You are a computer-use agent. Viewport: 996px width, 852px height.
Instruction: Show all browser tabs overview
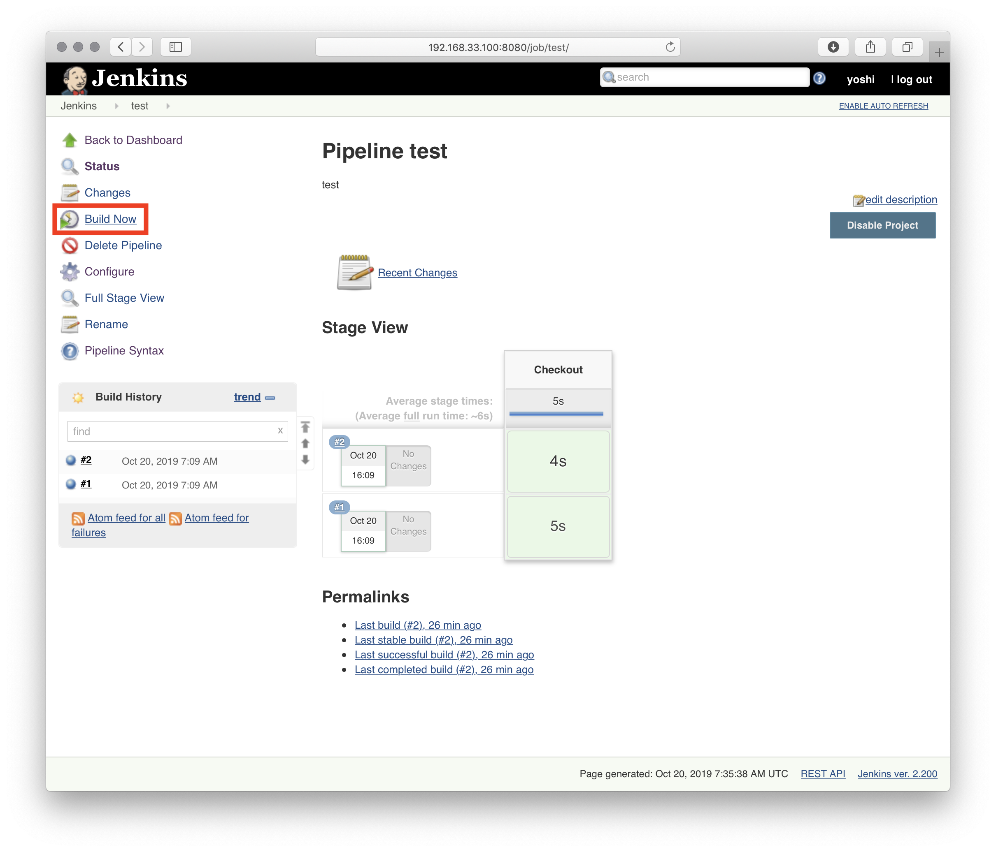coord(907,46)
